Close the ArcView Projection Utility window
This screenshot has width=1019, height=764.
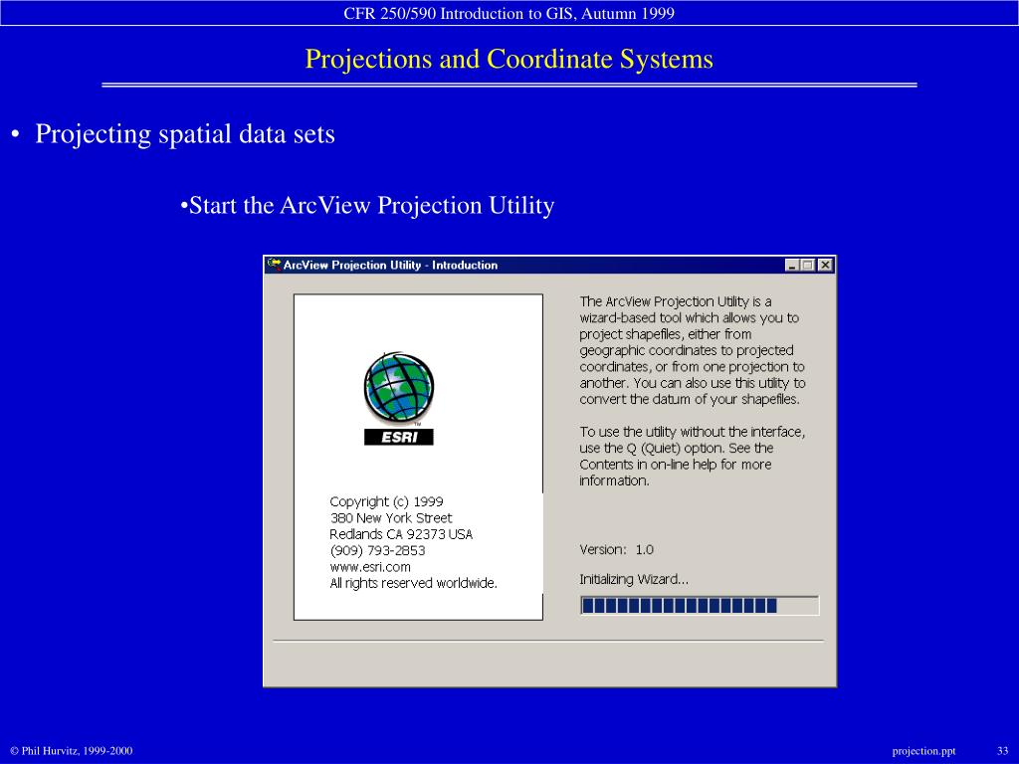[825, 265]
